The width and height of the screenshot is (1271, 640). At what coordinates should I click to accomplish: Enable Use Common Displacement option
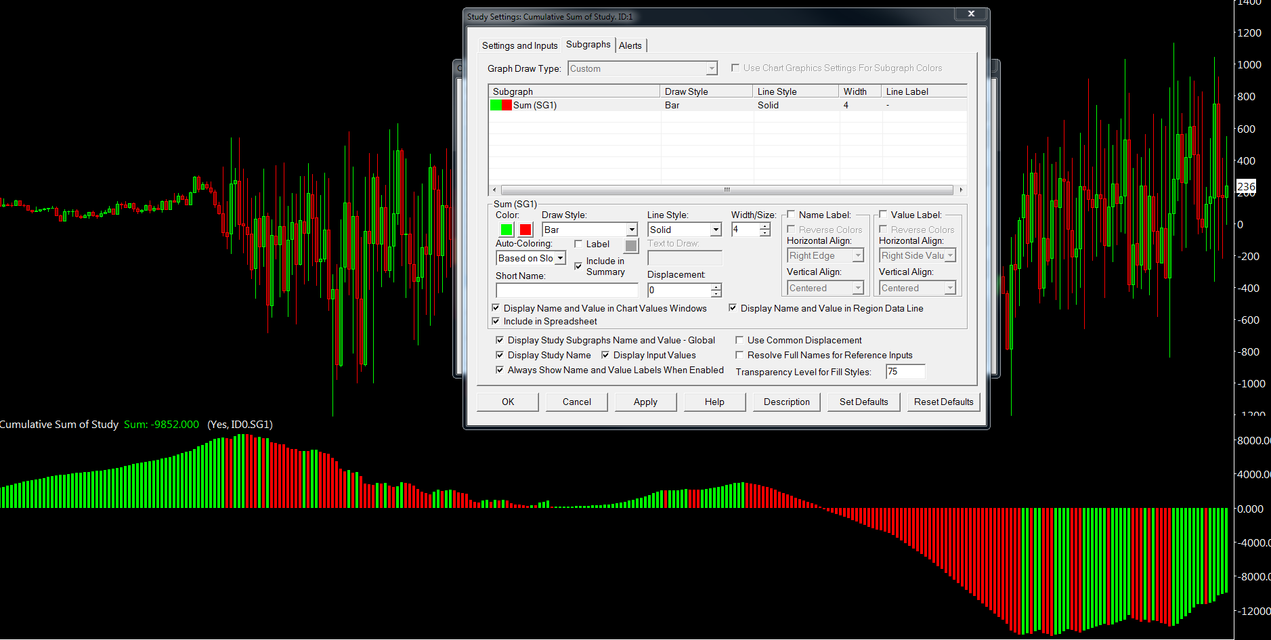739,340
